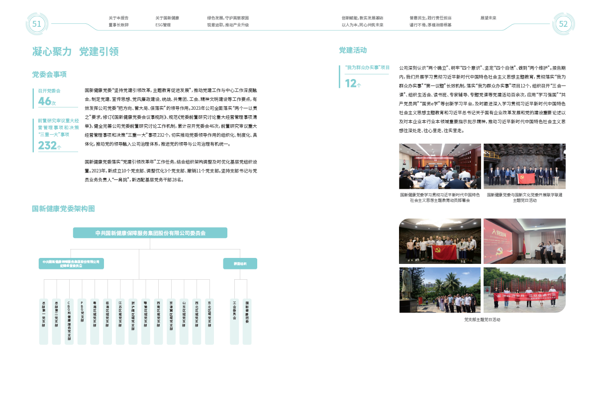601x410 pixels.
Task: Select the 关于国新健康 header item
Action: (167, 18)
